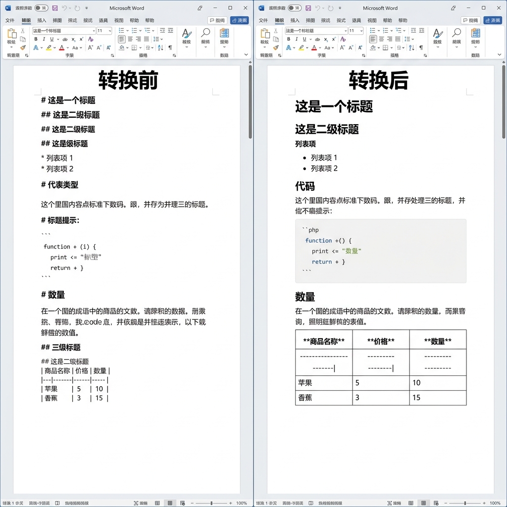The width and height of the screenshot is (507, 507).
Task: Click Sort icon in the 转换后 window
Action: click(411, 48)
